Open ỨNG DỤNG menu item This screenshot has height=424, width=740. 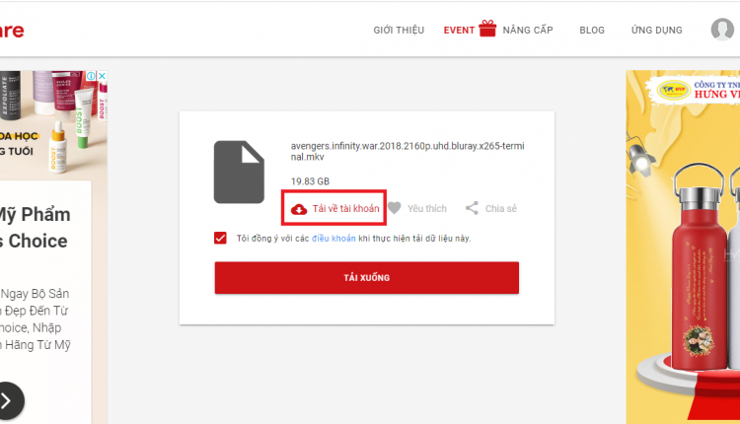[x=656, y=31]
